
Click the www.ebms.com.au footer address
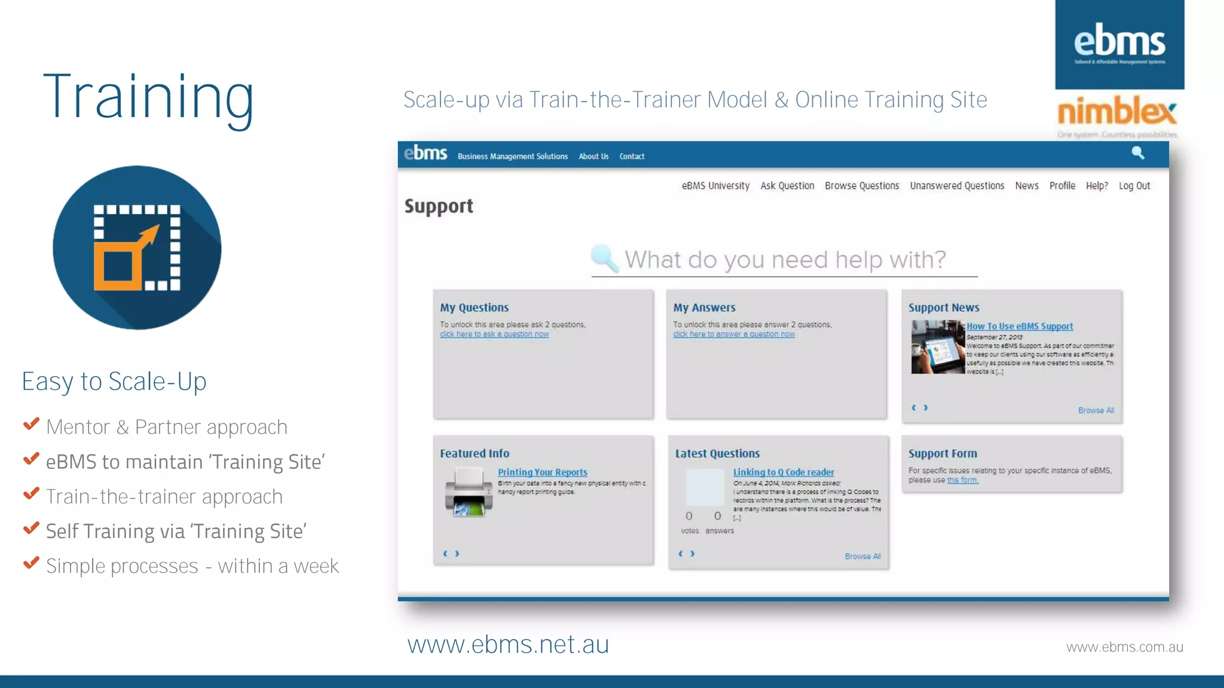tap(1125, 647)
